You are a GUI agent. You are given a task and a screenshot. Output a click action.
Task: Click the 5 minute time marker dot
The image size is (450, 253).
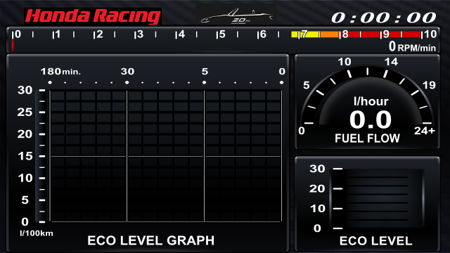tap(204, 83)
